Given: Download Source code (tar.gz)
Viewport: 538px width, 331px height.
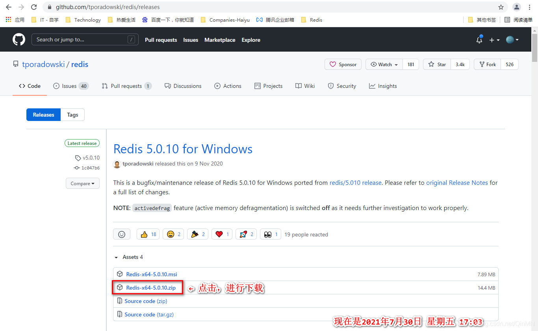Looking at the screenshot, I should coord(149,314).
